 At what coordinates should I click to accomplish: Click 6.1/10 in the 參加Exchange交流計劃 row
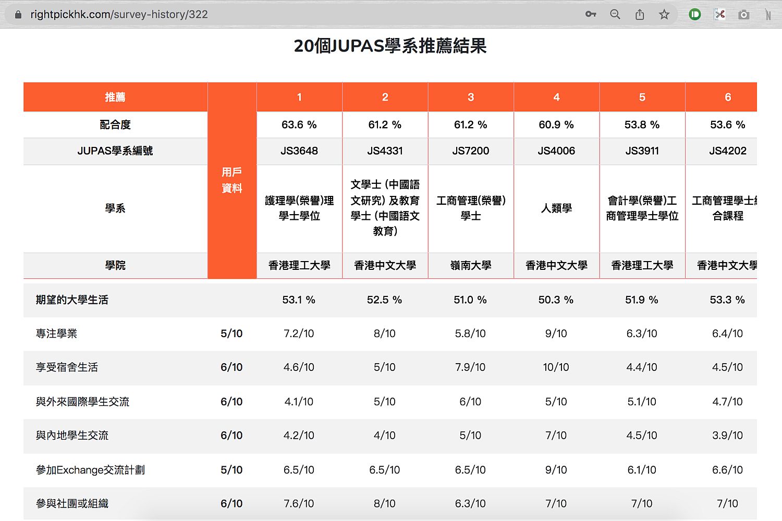[642, 470]
